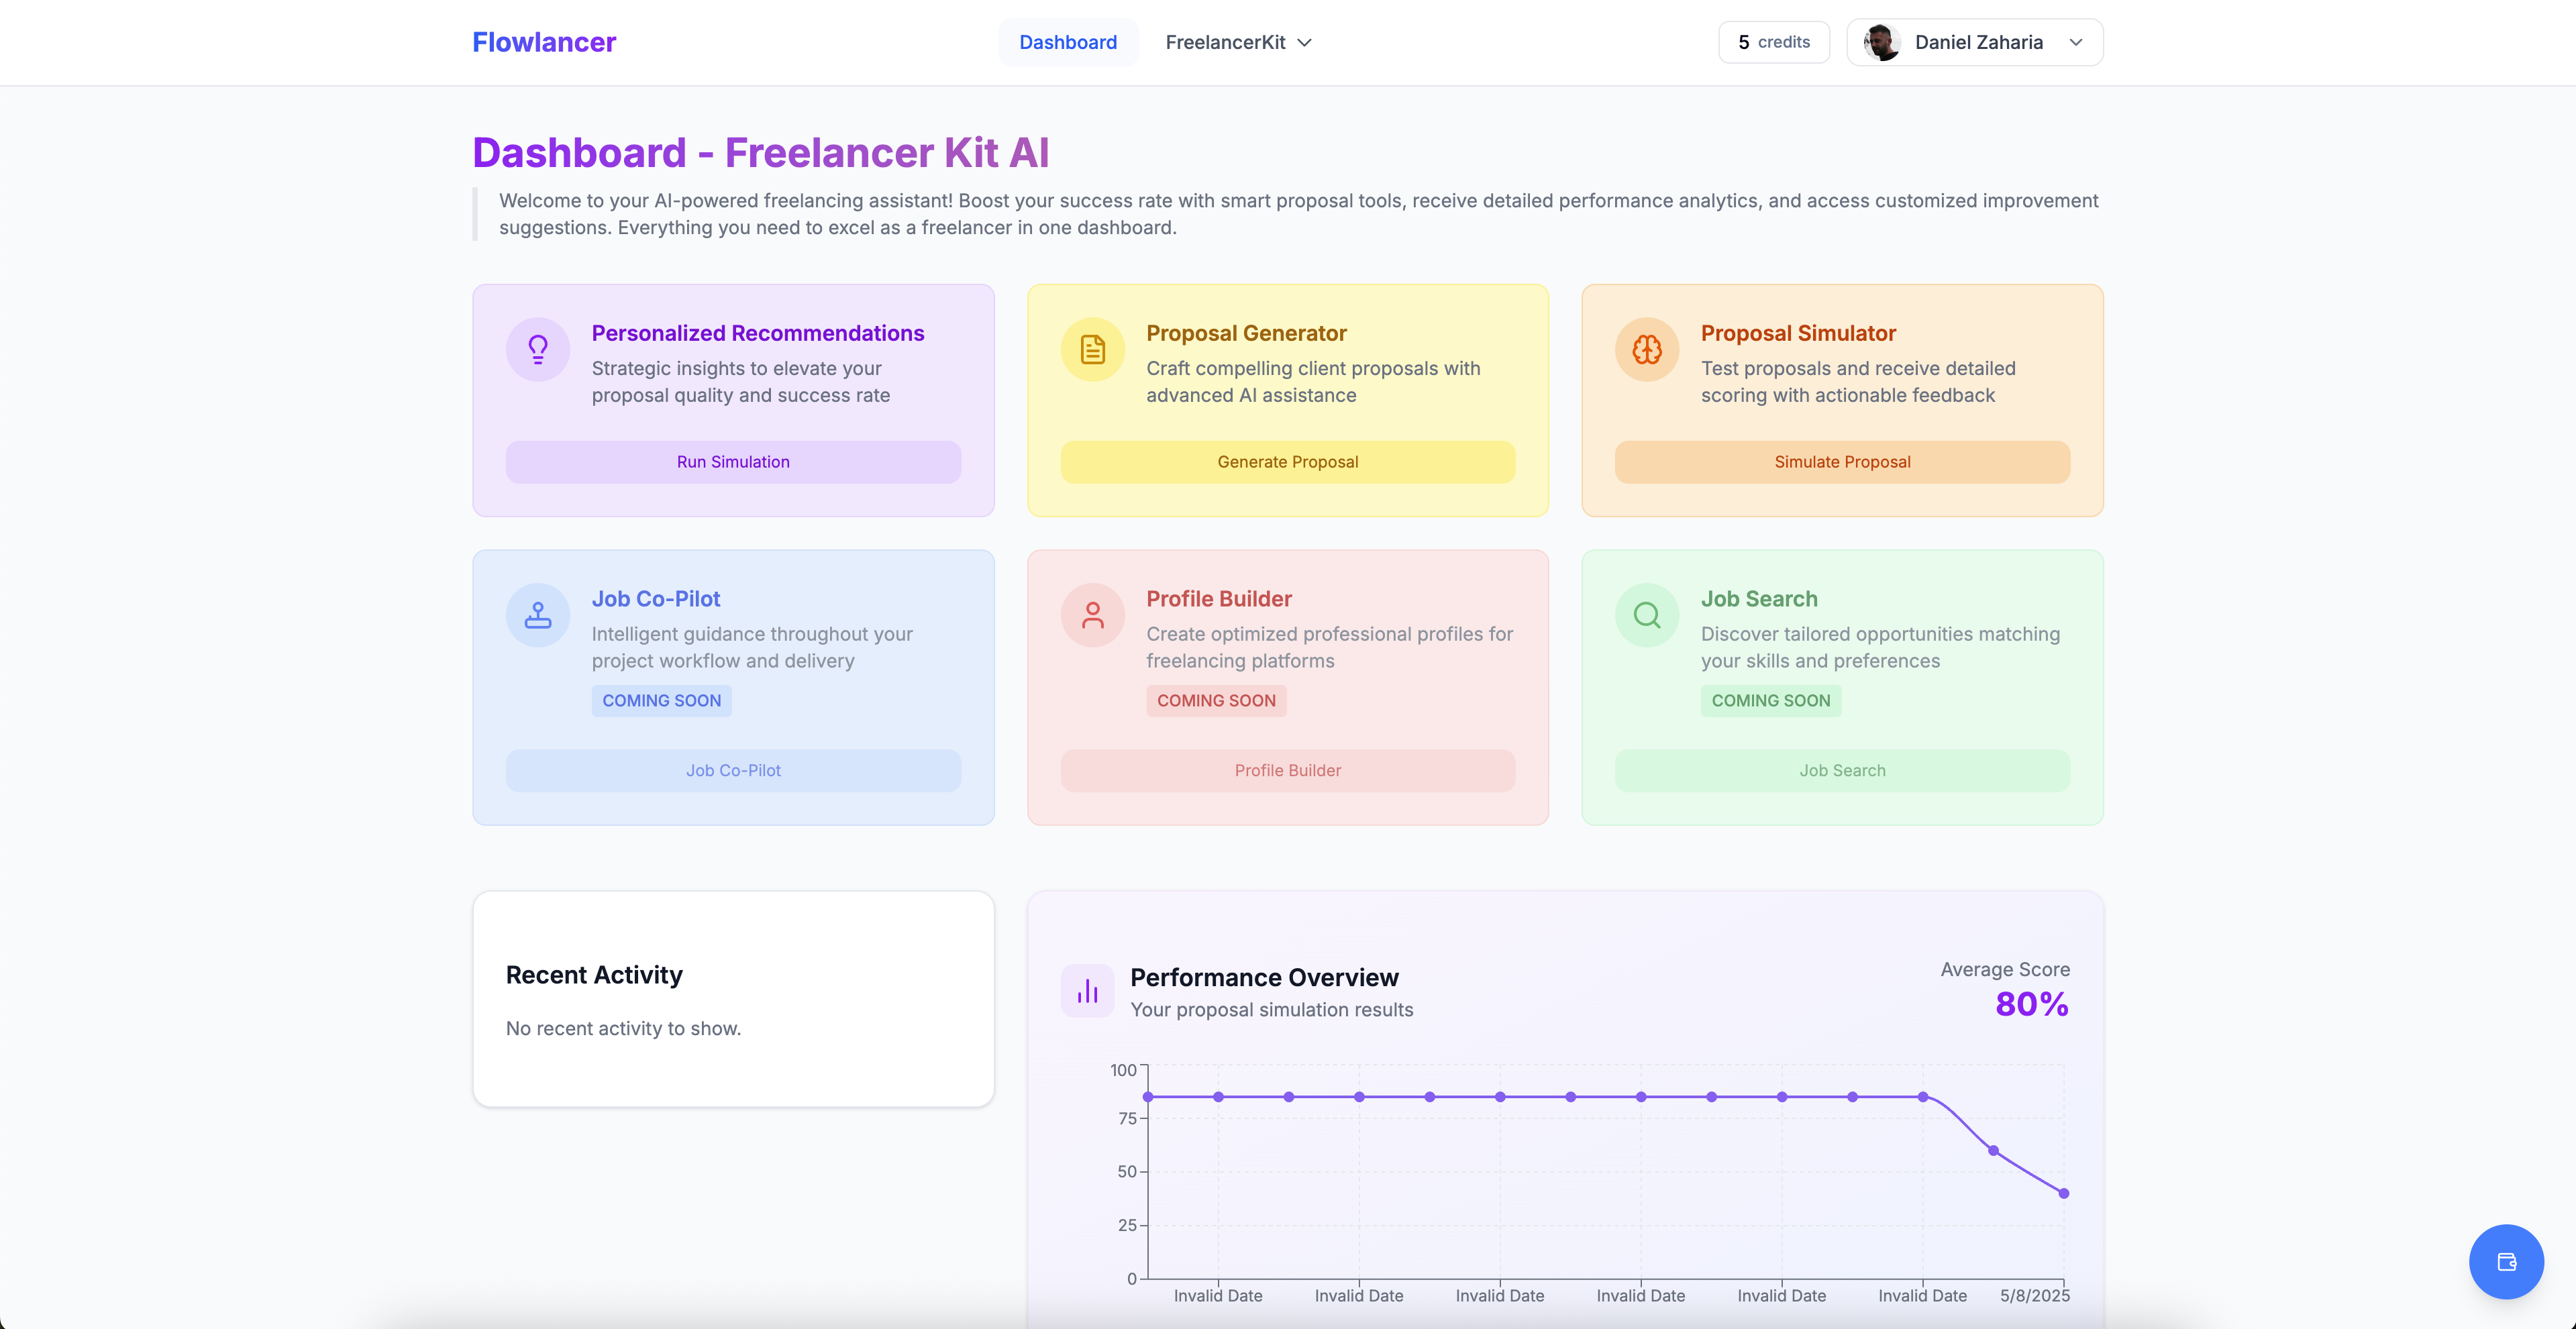Image resolution: width=2576 pixels, height=1329 pixels.
Task: Click the joystick icon in Job Co-Pilot
Action: 538,615
